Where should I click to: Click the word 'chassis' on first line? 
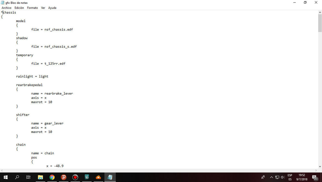(x=9, y=12)
